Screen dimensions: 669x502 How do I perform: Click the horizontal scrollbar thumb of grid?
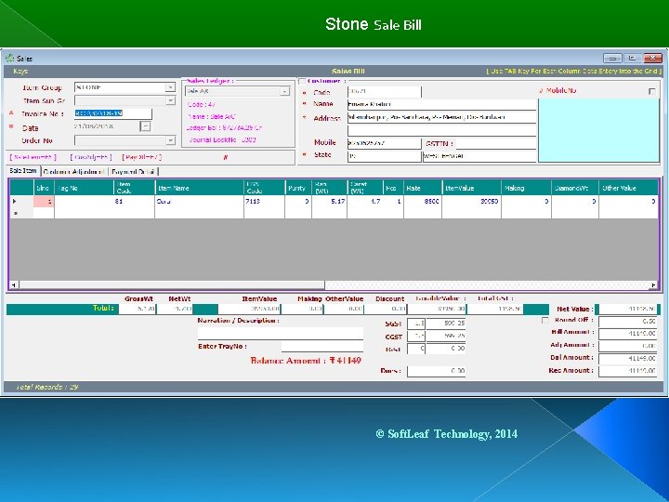[x=172, y=284]
